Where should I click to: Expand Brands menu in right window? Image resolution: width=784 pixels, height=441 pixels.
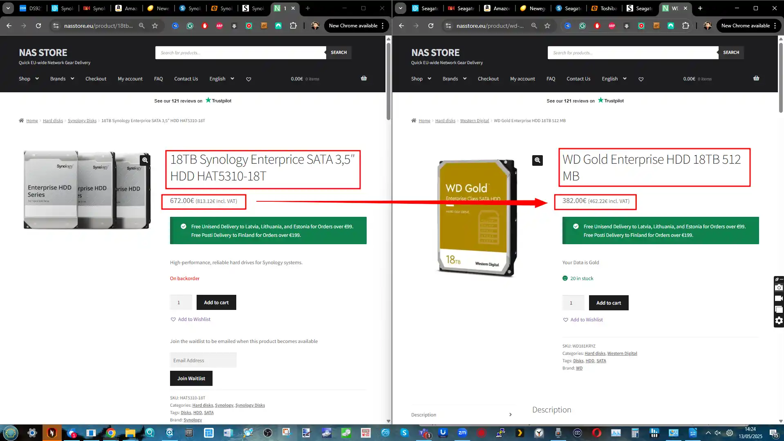[455, 79]
